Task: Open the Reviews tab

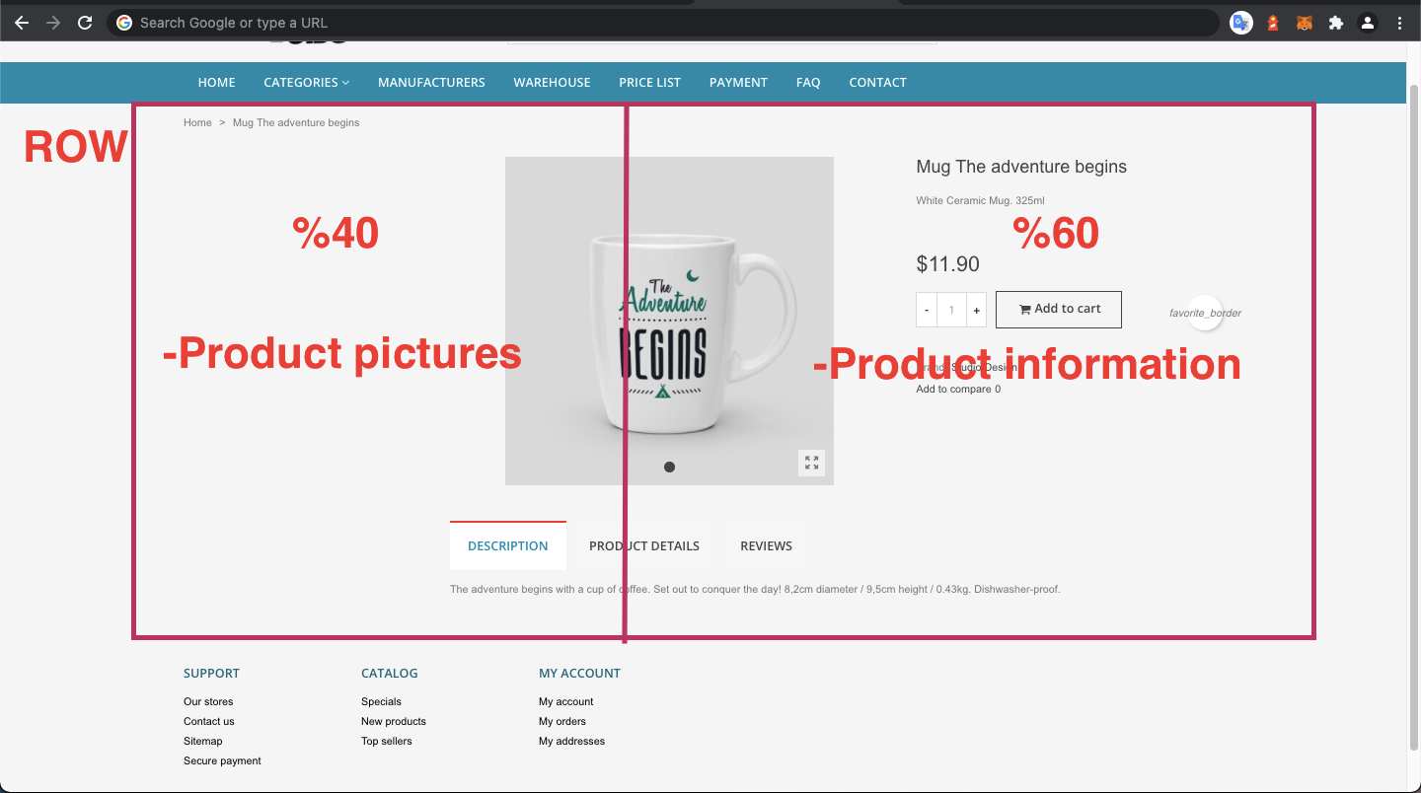Action: [766, 545]
